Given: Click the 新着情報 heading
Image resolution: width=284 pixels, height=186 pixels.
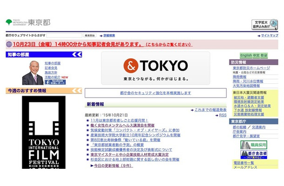Looking at the screenshot, I should (x=95, y=104).
